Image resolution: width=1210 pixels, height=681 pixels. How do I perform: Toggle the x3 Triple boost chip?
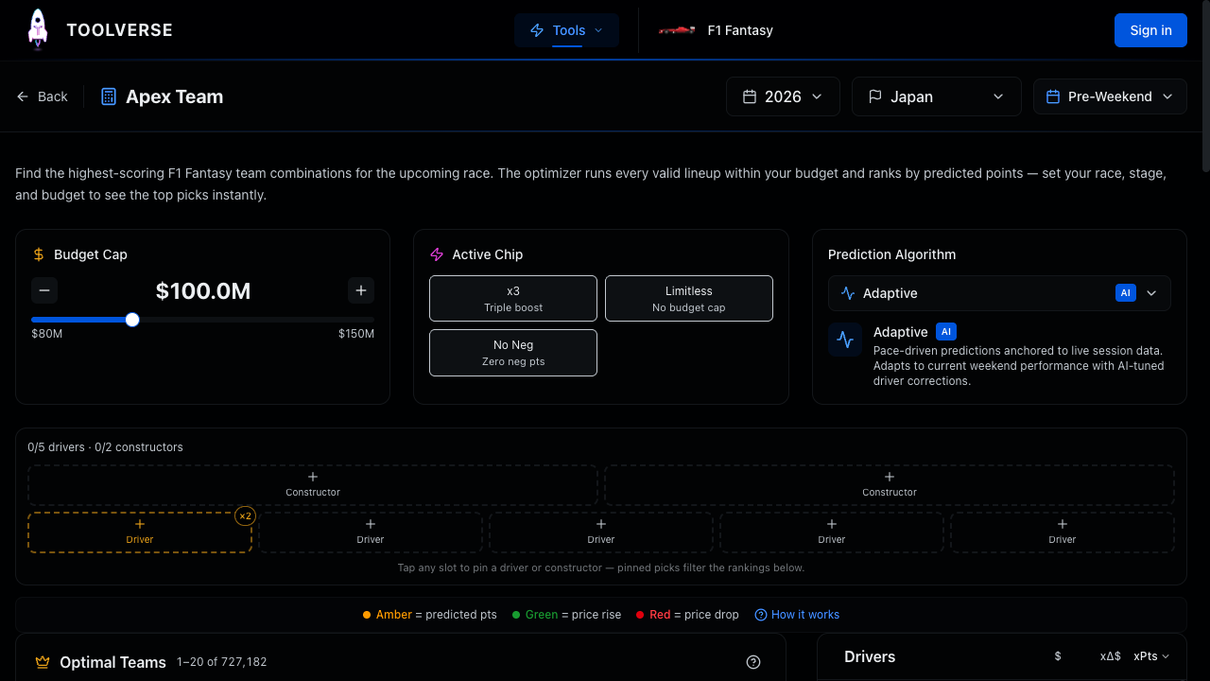513,299
